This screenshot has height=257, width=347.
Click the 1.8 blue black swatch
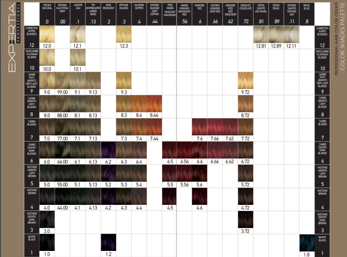(307, 243)
